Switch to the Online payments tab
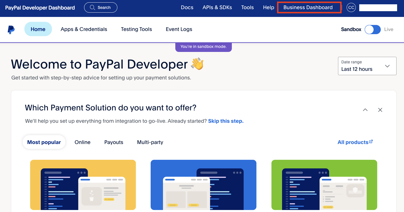The image size is (404, 212). click(82, 142)
